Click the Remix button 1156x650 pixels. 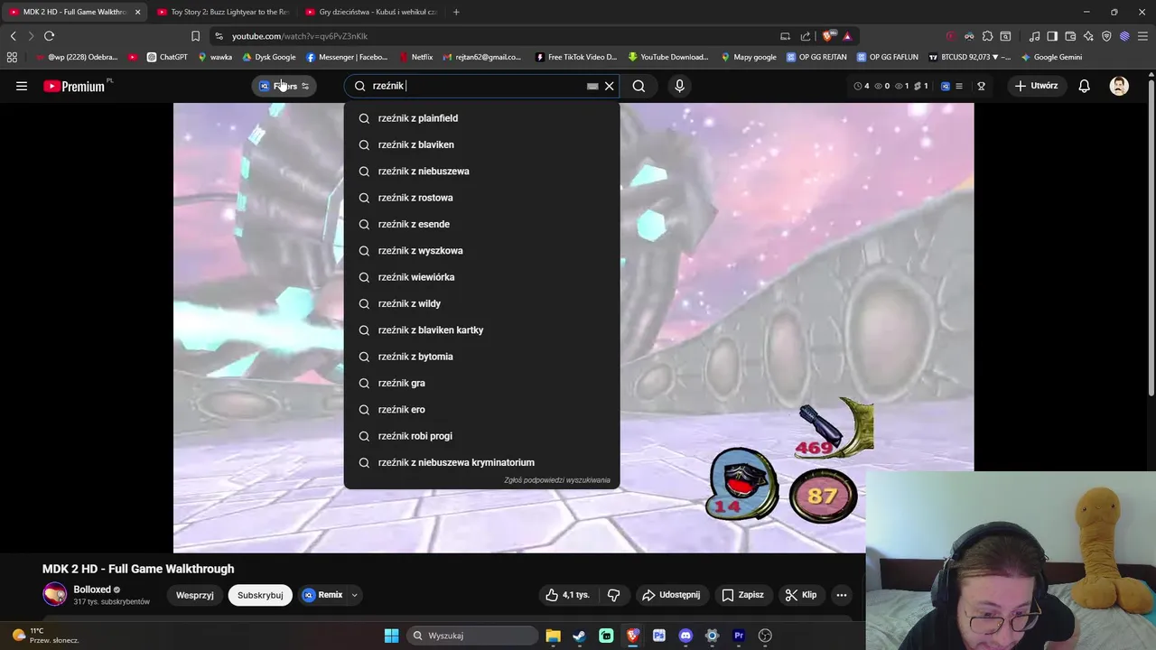322,595
